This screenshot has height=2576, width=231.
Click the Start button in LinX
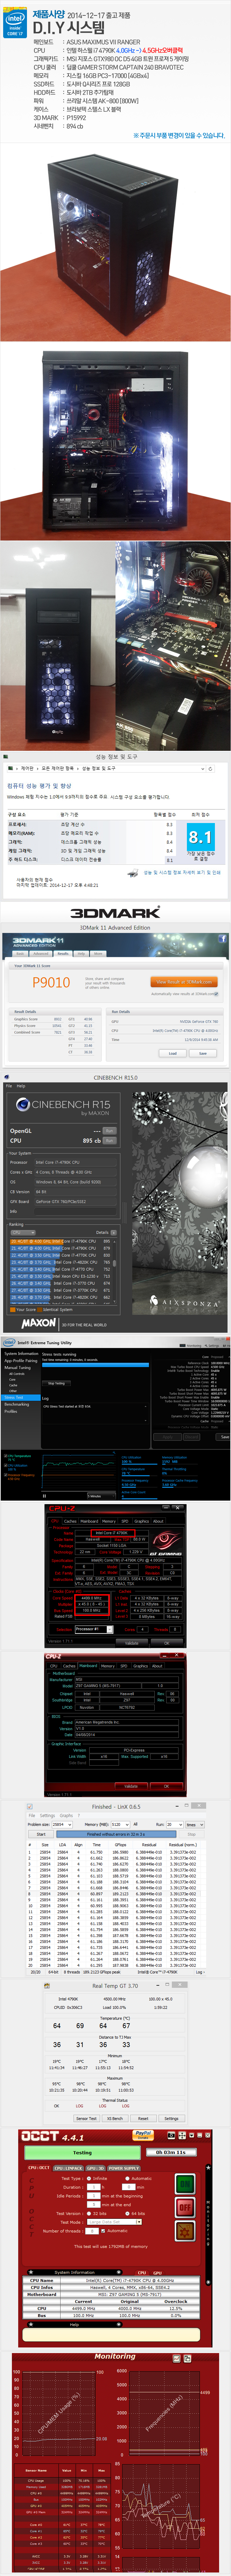pos(41,1834)
